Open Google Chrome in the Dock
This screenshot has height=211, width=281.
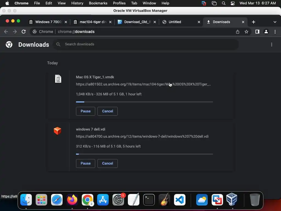tap(88, 200)
